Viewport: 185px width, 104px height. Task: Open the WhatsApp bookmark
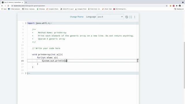pyautogui.click(x=41, y=9)
